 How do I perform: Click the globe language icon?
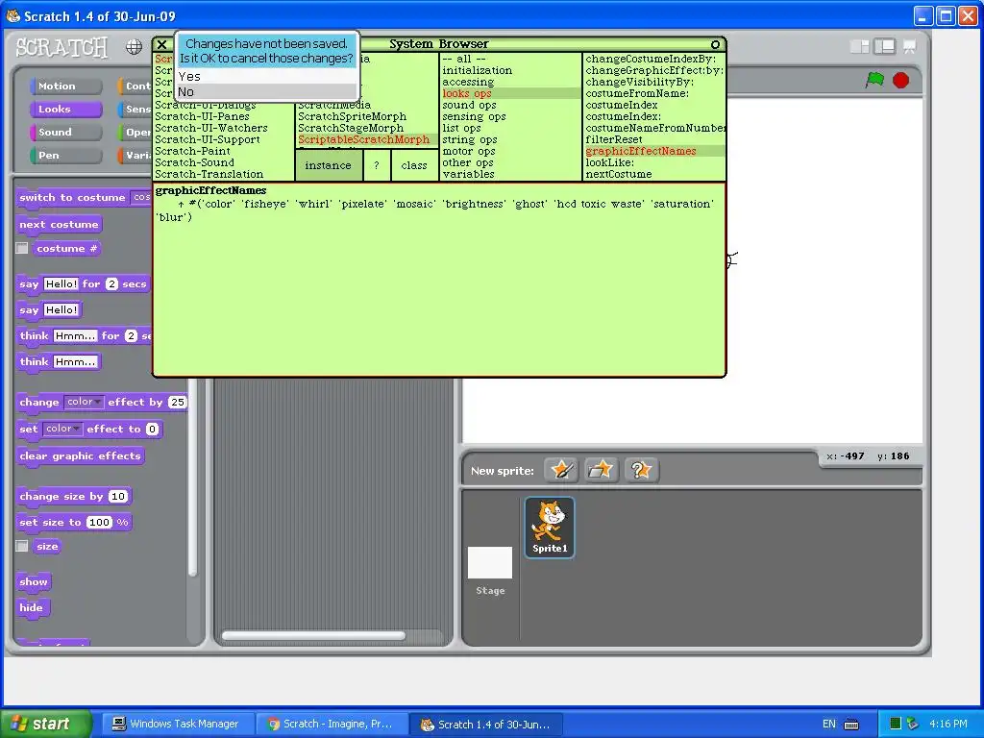pyautogui.click(x=134, y=47)
